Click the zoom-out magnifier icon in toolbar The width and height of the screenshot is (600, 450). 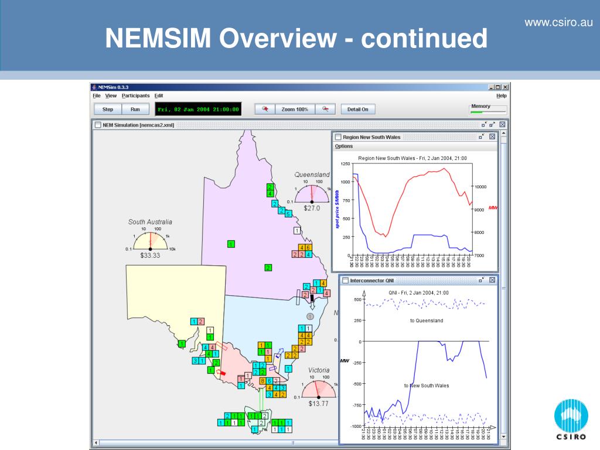(325, 109)
